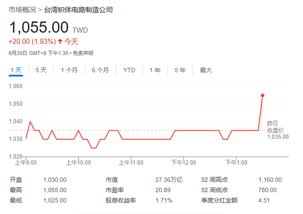Click the +20.00 (1.93%) change value
Viewport: 303px width, 214px height.
pos(32,42)
